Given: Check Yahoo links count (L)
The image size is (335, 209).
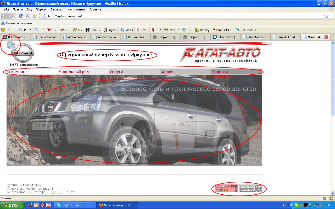Looking at the screenshot, I should (x=64, y=30).
